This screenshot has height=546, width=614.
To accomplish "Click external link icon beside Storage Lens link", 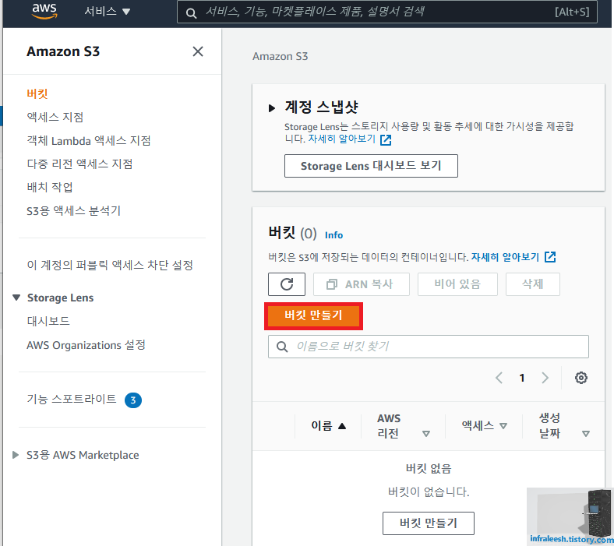I will point(386,139).
